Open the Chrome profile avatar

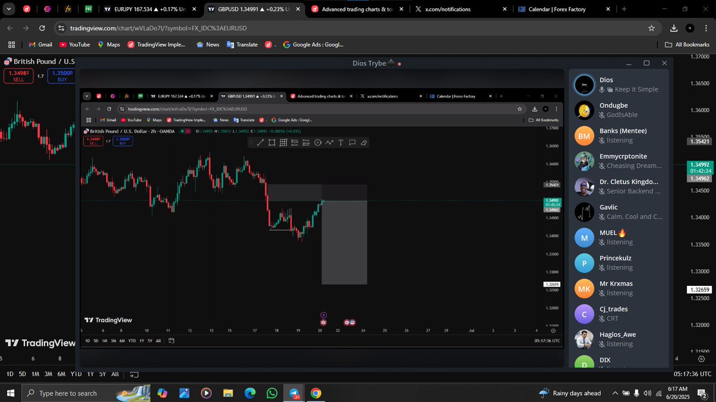[690, 28]
